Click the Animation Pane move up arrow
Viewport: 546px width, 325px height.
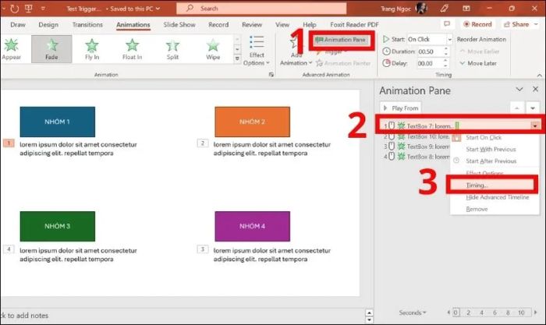coord(516,108)
